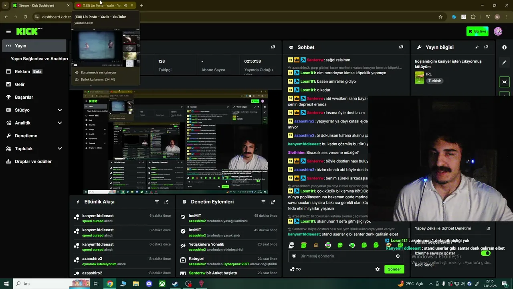Screen dimensions: 513x289
Task: Select Yayın in the sidebar
Action: click(34, 46)
